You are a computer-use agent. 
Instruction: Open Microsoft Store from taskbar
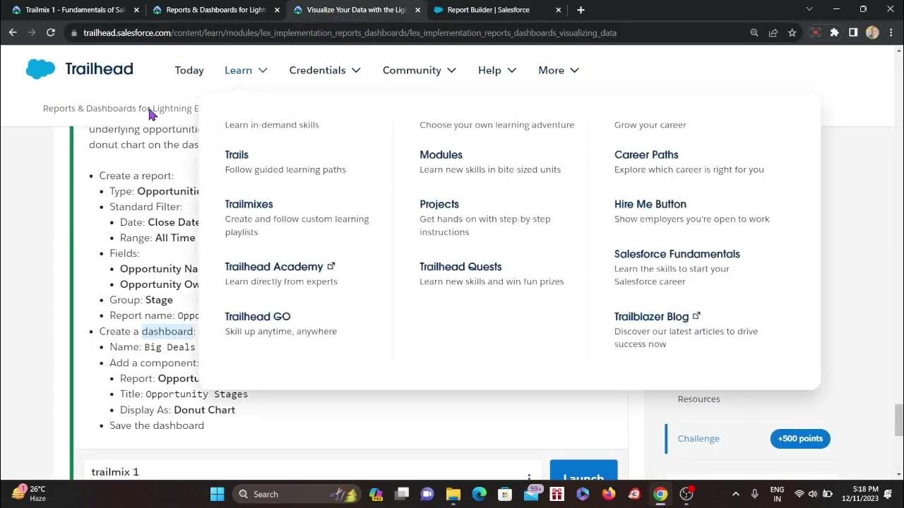[504, 494]
